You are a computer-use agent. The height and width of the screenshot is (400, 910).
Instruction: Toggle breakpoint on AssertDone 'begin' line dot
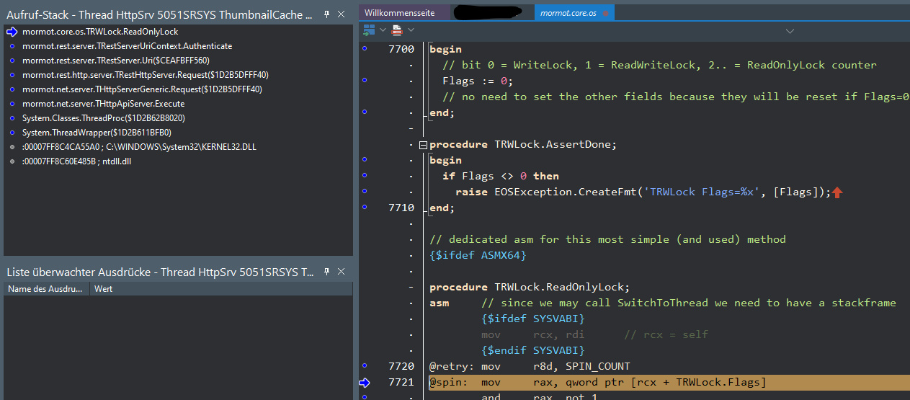(x=364, y=160)
